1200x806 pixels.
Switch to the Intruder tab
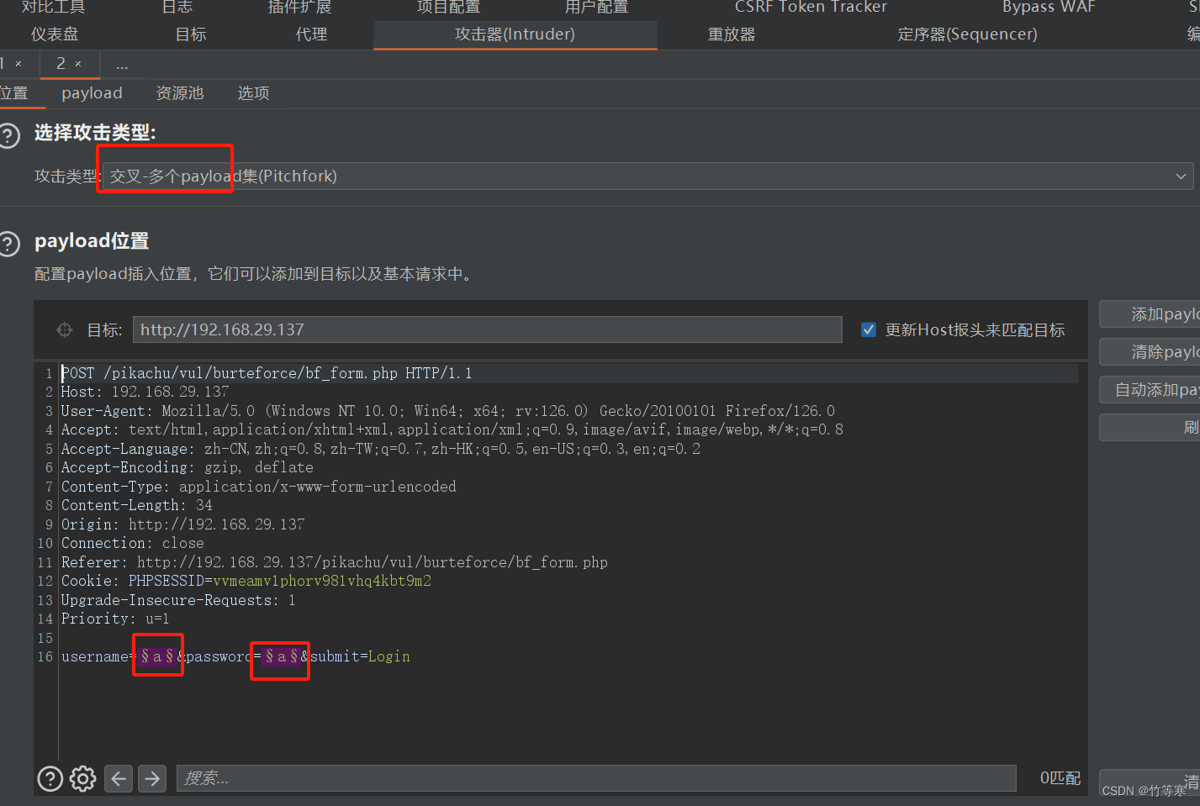tap(515, 34)
